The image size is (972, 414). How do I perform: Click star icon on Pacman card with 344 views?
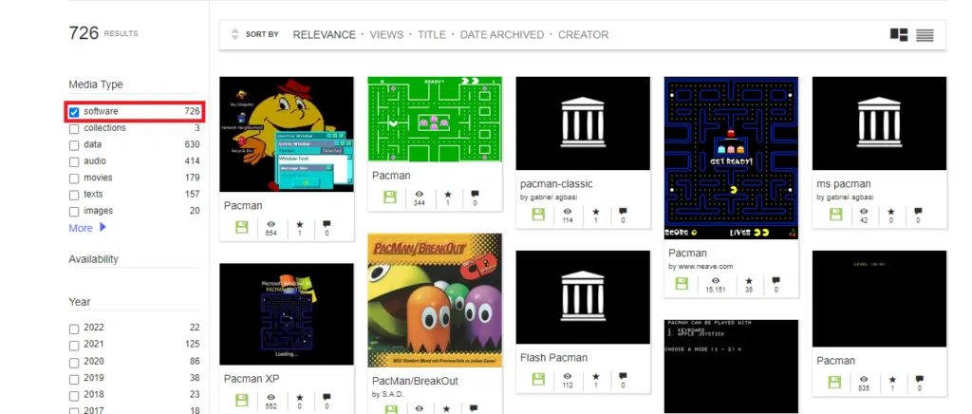pos(448,194)
